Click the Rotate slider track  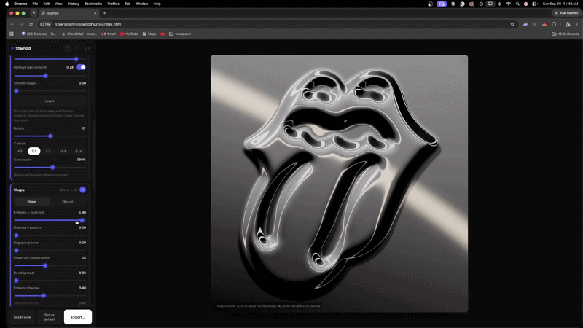(x=50, y=136)
